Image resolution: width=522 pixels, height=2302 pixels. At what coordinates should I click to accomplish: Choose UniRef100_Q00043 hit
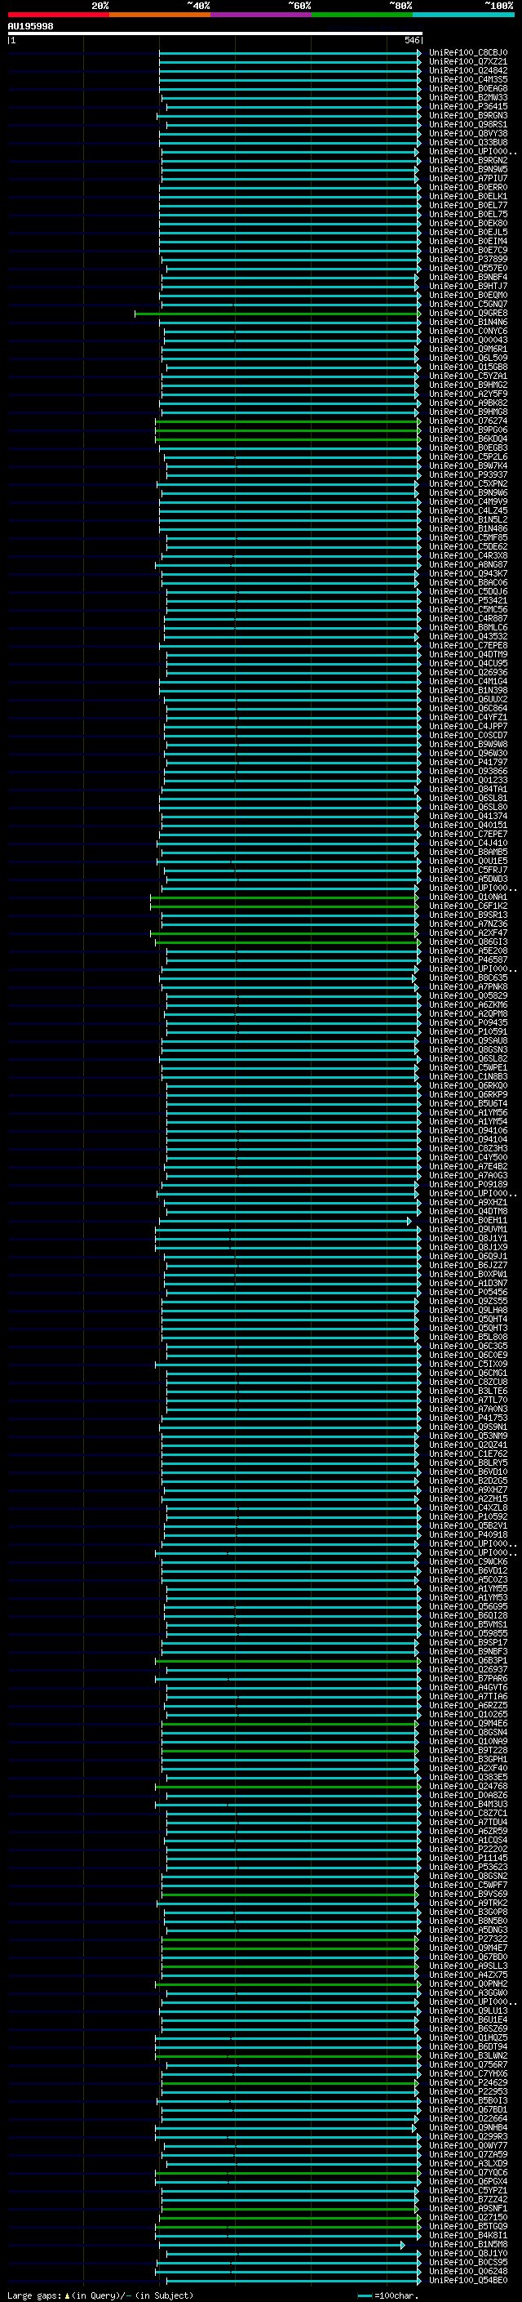click(467, 341)
